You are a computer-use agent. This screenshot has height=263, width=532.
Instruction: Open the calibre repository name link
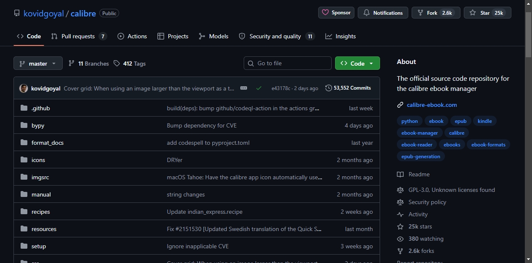[83, 13]
